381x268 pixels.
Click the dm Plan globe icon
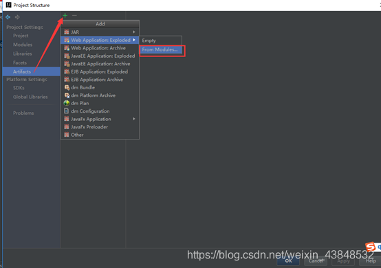67,103
